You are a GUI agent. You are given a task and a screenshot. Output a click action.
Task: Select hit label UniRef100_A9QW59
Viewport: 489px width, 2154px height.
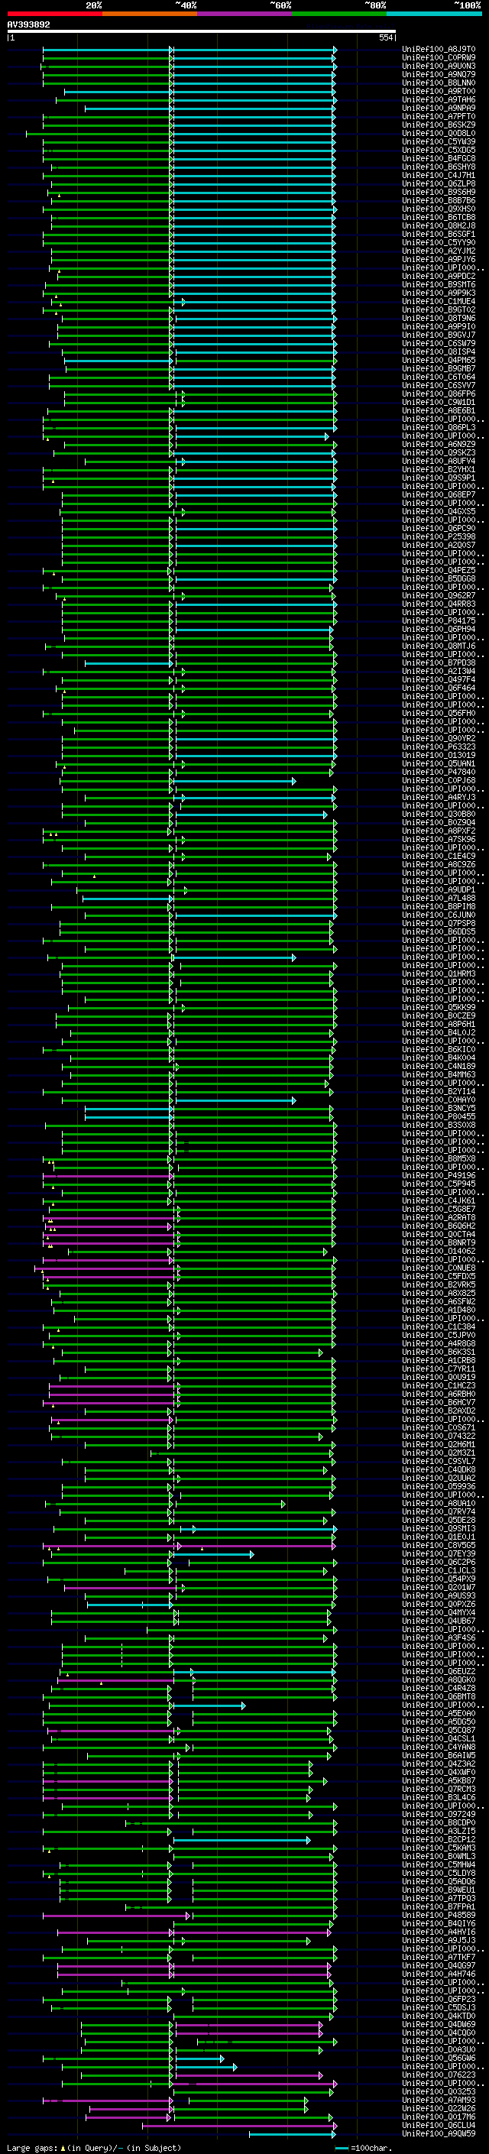tap(439, 2133)
